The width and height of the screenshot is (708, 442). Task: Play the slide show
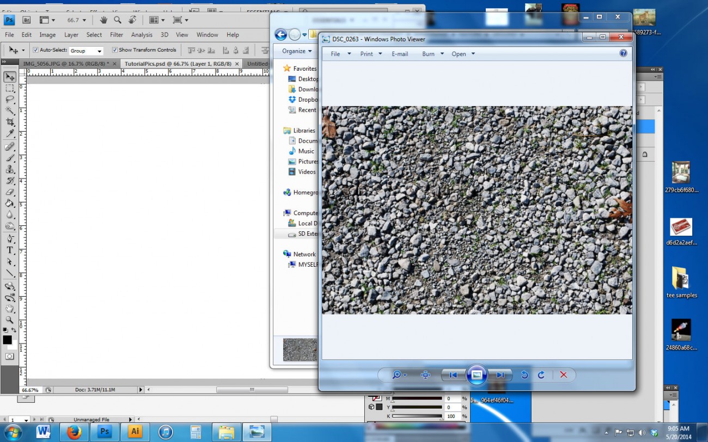(x=477, y=375)
